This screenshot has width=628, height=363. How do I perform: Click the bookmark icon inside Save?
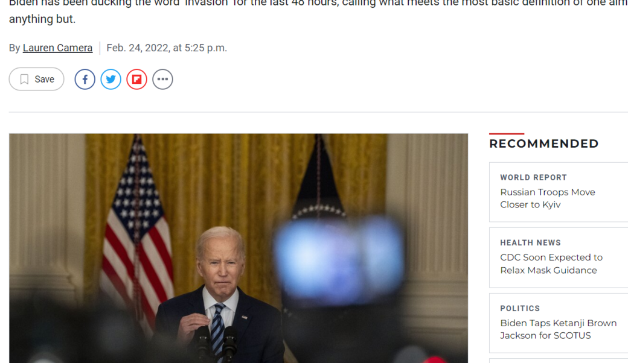[24, 79]
